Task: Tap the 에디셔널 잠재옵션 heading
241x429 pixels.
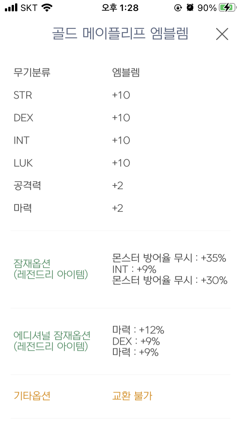Action: coord(52,335)
